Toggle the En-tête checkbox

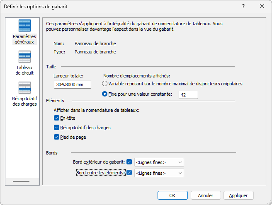pos(57,118)
